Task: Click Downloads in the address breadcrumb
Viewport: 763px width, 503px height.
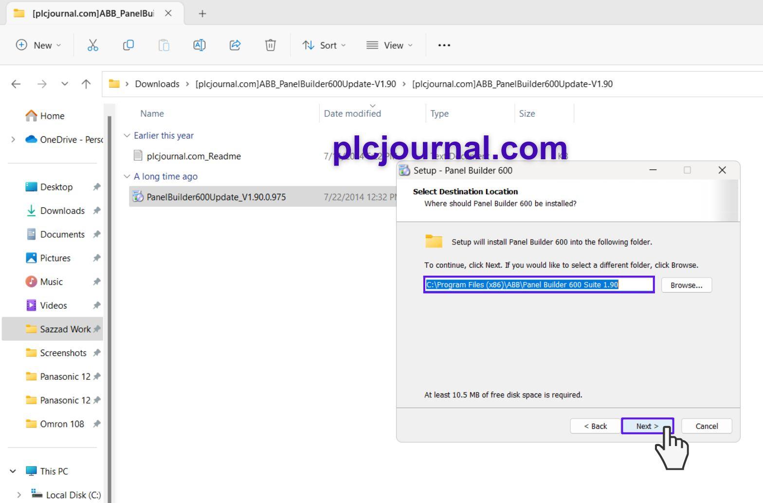Action: [157, 84]
